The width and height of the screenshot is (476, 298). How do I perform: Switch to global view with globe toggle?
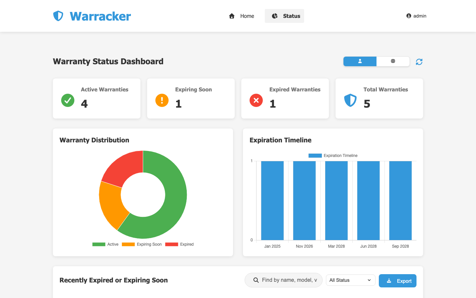[x=393, y=61]
